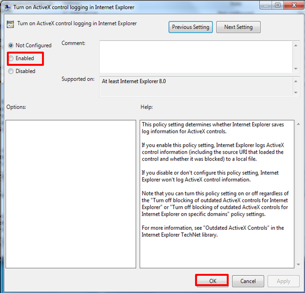Click the 'Options:' label
Viewport: 305px width, 293px height.
pyautogui.click(x=16, y=107)
